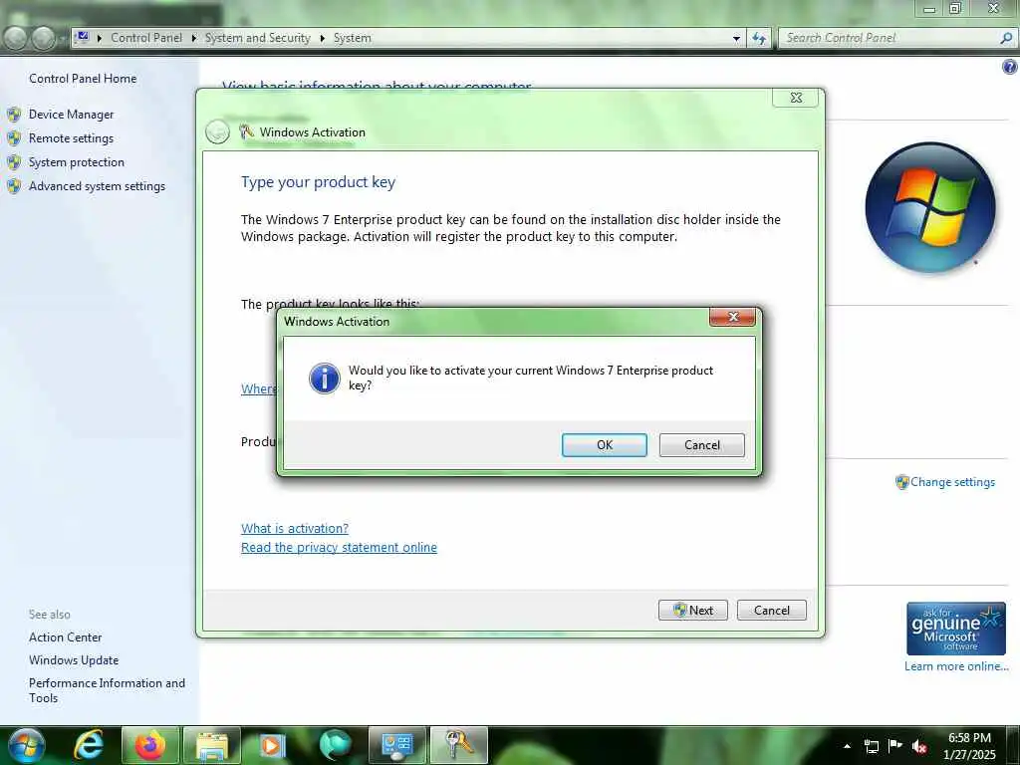The height and width of the screenshot is (765, 1020).
Task: Open Device Manager from the sidebar
Action: (x=71, y=115)
